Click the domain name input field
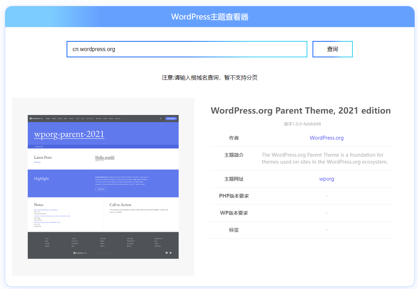This screenshot has height=289, width=418. click(x=187, y=49)
